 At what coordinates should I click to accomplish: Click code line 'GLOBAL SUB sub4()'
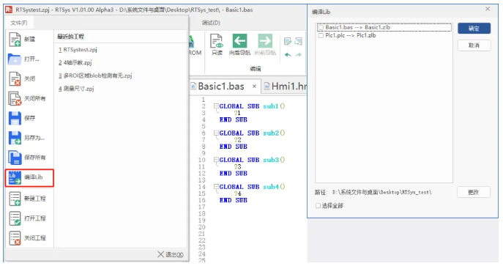tap(252, 187)
